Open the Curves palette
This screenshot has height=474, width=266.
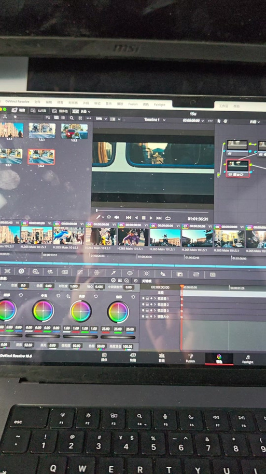tap(80, 272)
